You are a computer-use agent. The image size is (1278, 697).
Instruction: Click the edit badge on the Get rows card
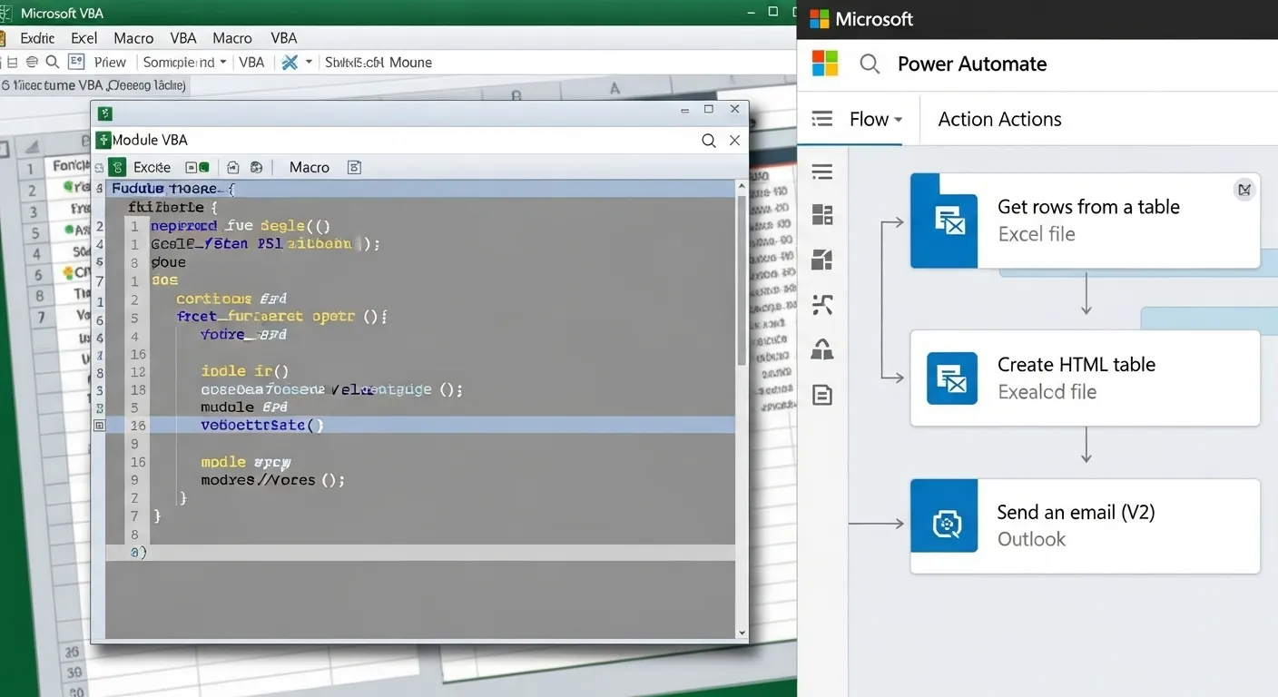1244,190
